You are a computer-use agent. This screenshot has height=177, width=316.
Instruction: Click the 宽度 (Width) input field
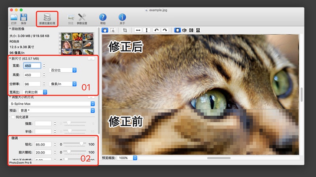[x=32, y=66]
